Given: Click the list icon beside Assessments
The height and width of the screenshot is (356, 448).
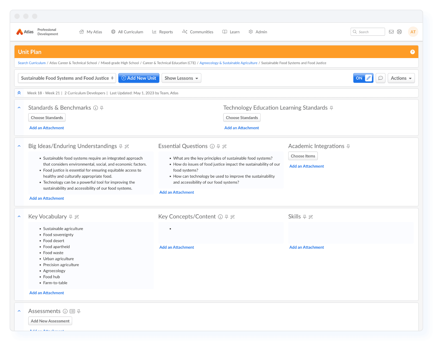Looking at the screenshot, I should 72,311.
